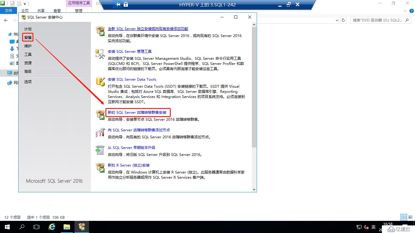Click the Start button on the taskbar
The image size is (415, 233).
click(7, 227)
